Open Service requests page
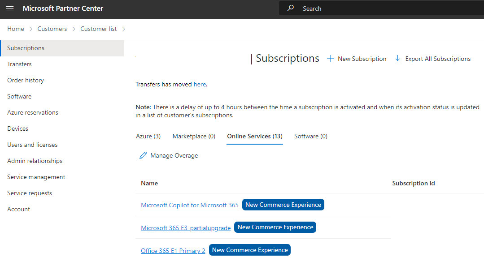484x261 pixels. 62,193
